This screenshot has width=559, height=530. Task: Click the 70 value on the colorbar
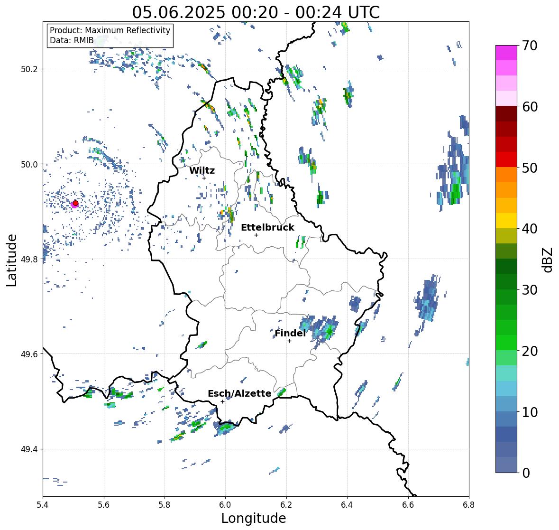[x=530, y=46]
